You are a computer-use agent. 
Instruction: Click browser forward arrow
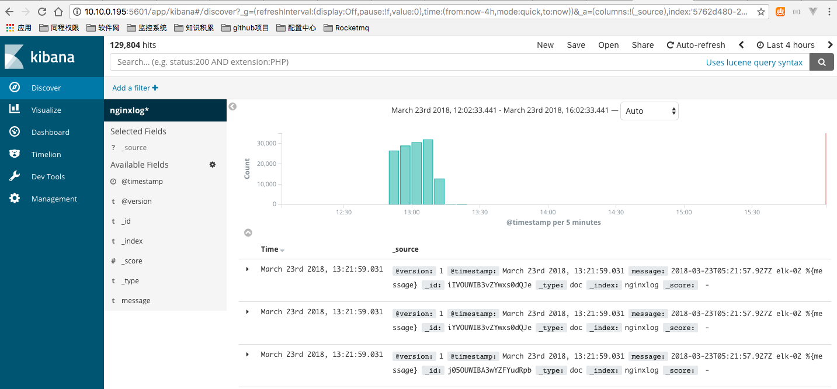pos(26,12)
